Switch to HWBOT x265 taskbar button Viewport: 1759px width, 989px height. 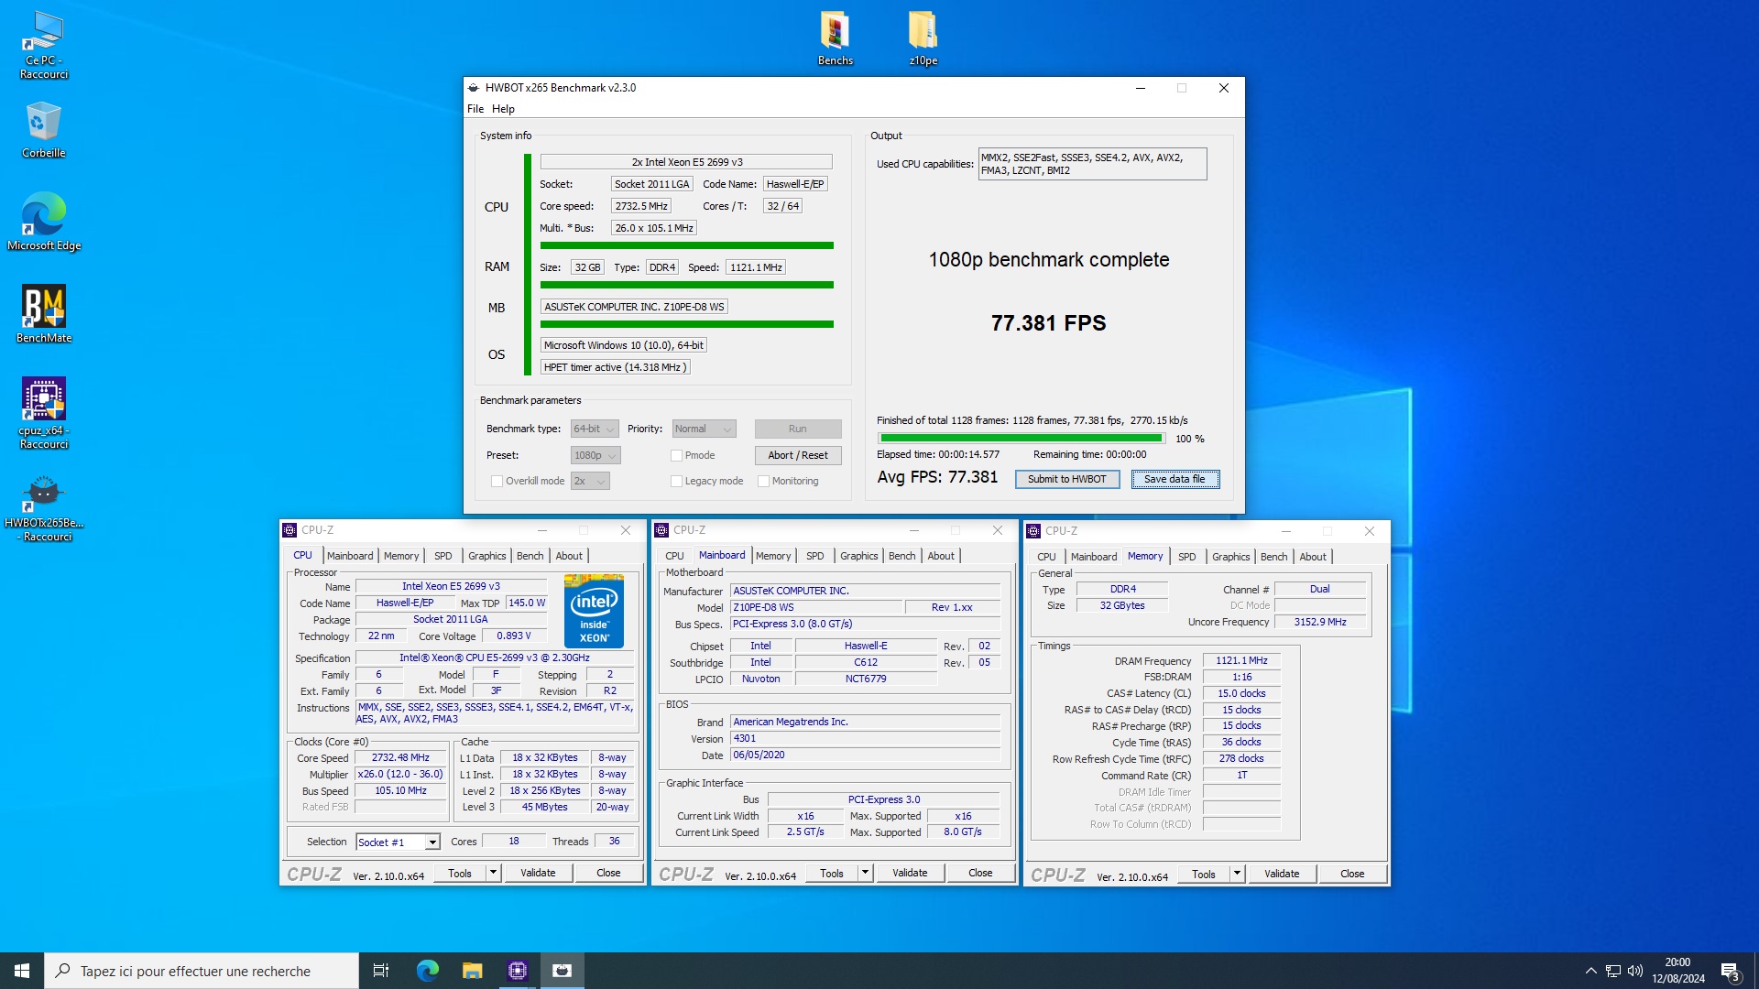click(x=563, y=971)
